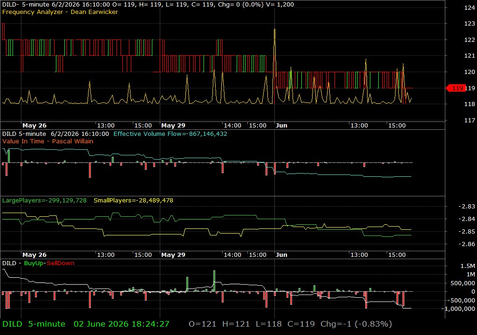Click the red 119 price marker
The height and width of the screenshot is (335, 477).
click(456, 88)
